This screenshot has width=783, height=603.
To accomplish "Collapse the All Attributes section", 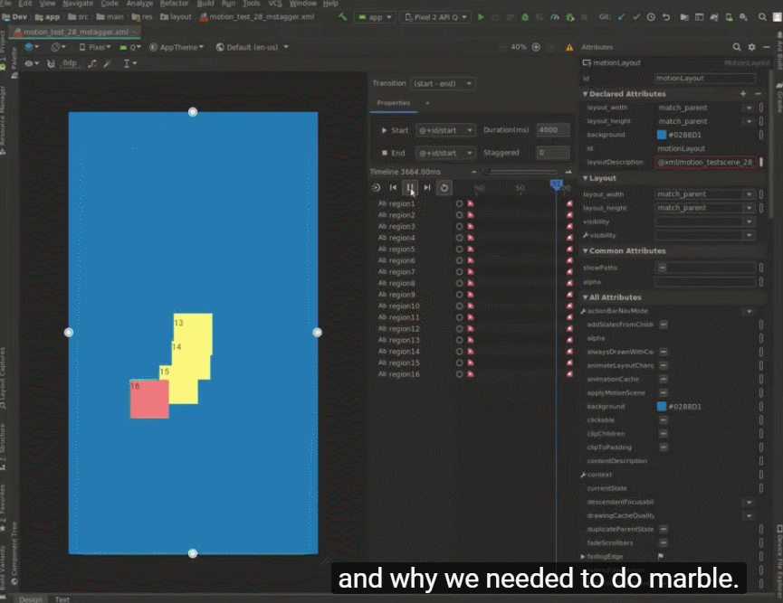I will coord(586,297).
